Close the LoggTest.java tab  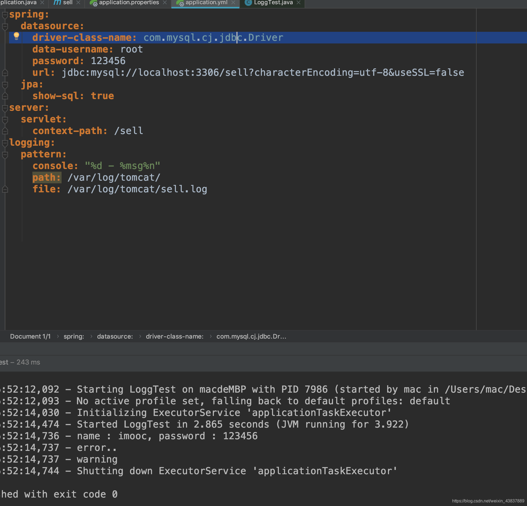[x=298, y=3]
